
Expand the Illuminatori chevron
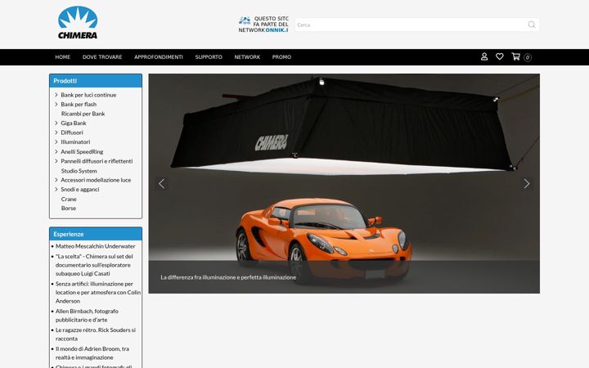56,142
